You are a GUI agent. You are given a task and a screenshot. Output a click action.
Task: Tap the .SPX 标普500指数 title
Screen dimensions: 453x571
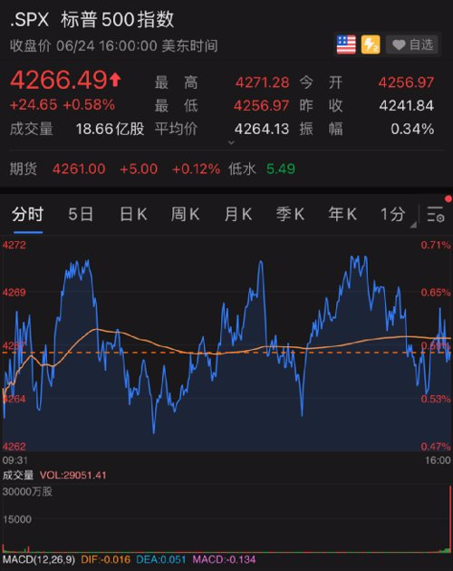(92, 20)
